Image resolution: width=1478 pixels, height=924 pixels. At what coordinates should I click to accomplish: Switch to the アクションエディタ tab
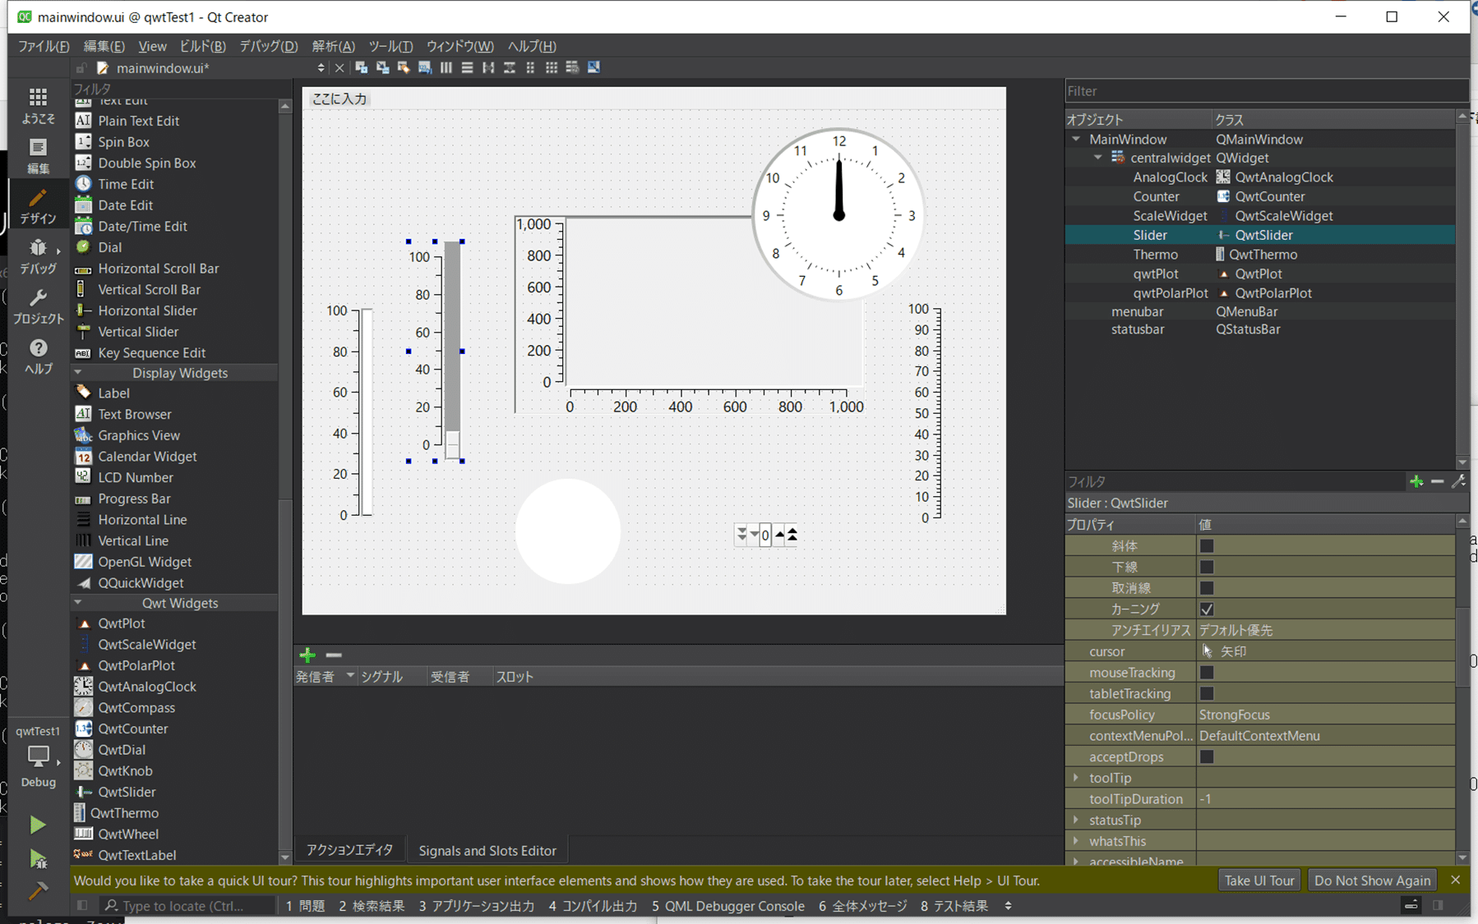[349, 850]
